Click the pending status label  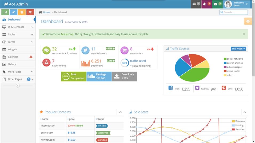tap(102, 140)
